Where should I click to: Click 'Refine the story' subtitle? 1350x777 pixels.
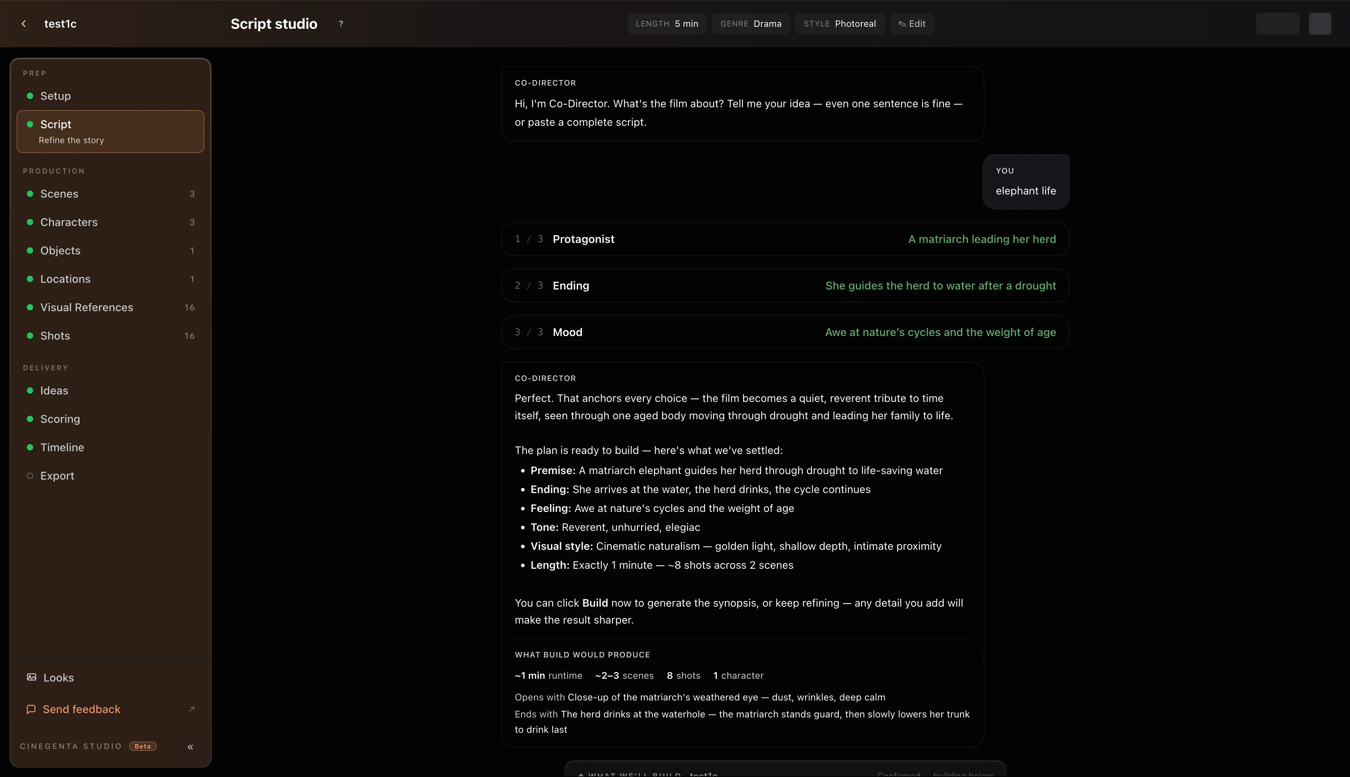(71, 140)
